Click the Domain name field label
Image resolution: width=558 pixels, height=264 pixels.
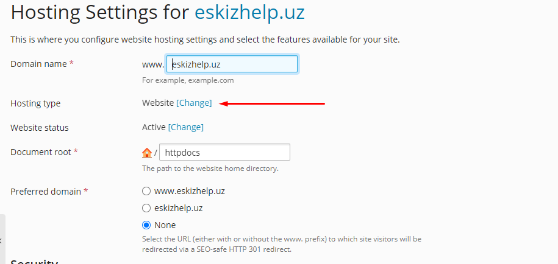click(38, 64)
